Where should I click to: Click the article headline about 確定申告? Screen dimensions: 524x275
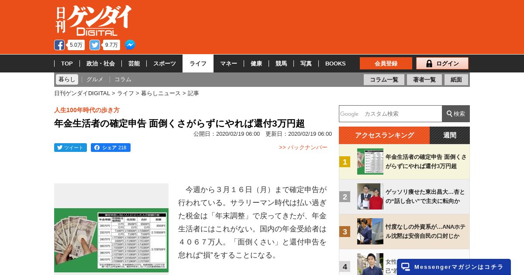pos(179,123)
